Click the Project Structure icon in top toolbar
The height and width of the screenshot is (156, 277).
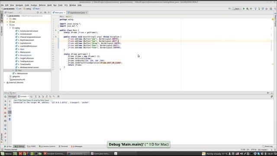pos(271,9)
